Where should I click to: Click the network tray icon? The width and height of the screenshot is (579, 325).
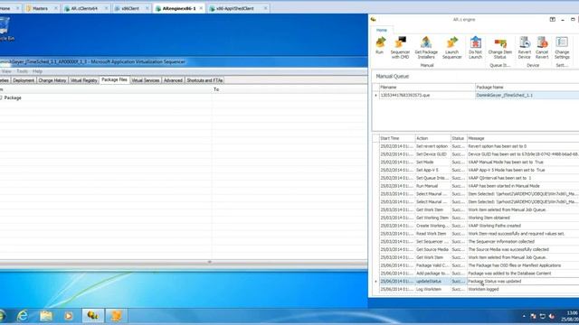543,316
